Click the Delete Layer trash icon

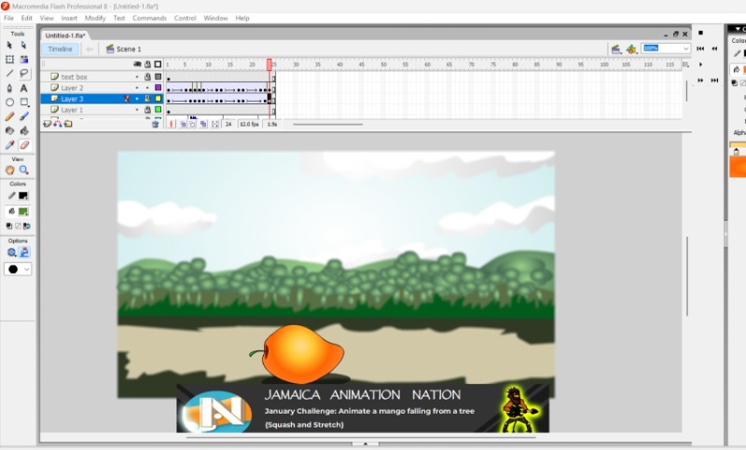pos(154,124)
